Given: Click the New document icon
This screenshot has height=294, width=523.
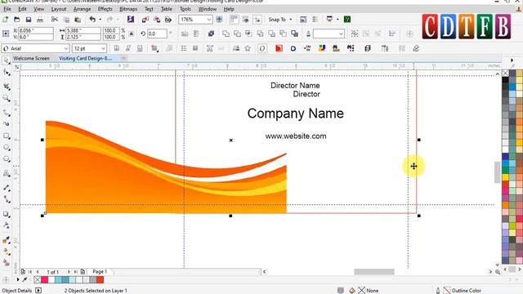Looking at the screenshot, I should click(6, 20).
